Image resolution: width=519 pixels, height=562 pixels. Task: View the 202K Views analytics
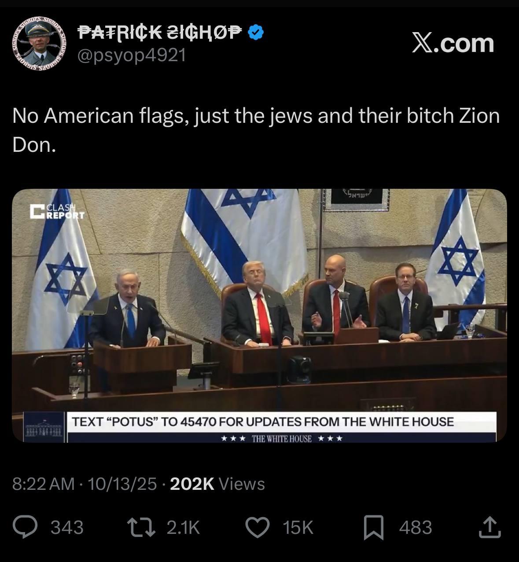pyautogui.click(x=217, y=484)
